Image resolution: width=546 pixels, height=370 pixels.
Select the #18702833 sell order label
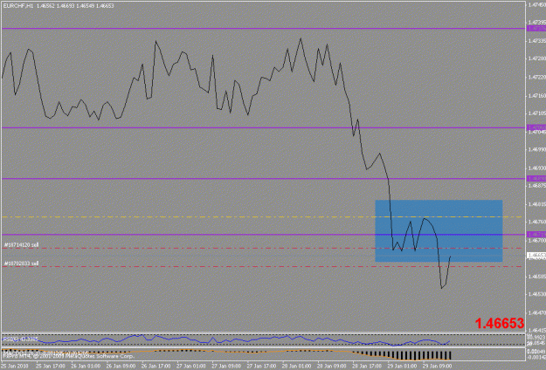click(22, 264)
